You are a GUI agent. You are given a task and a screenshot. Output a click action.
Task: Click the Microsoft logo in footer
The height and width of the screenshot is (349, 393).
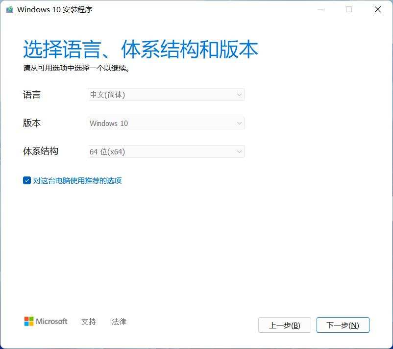click(x=46, y=321)
